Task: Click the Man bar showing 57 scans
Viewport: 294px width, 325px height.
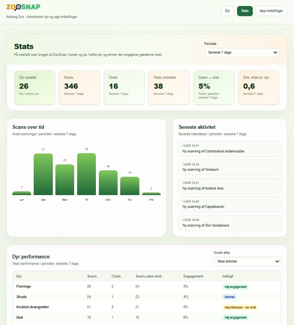Action: 65,180
